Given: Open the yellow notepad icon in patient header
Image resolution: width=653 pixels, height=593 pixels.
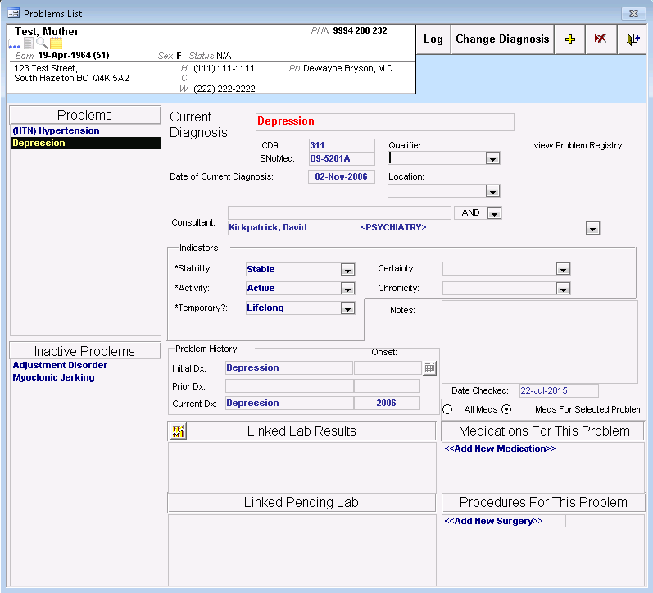Looking at the screenshot, I should [57, 43].
